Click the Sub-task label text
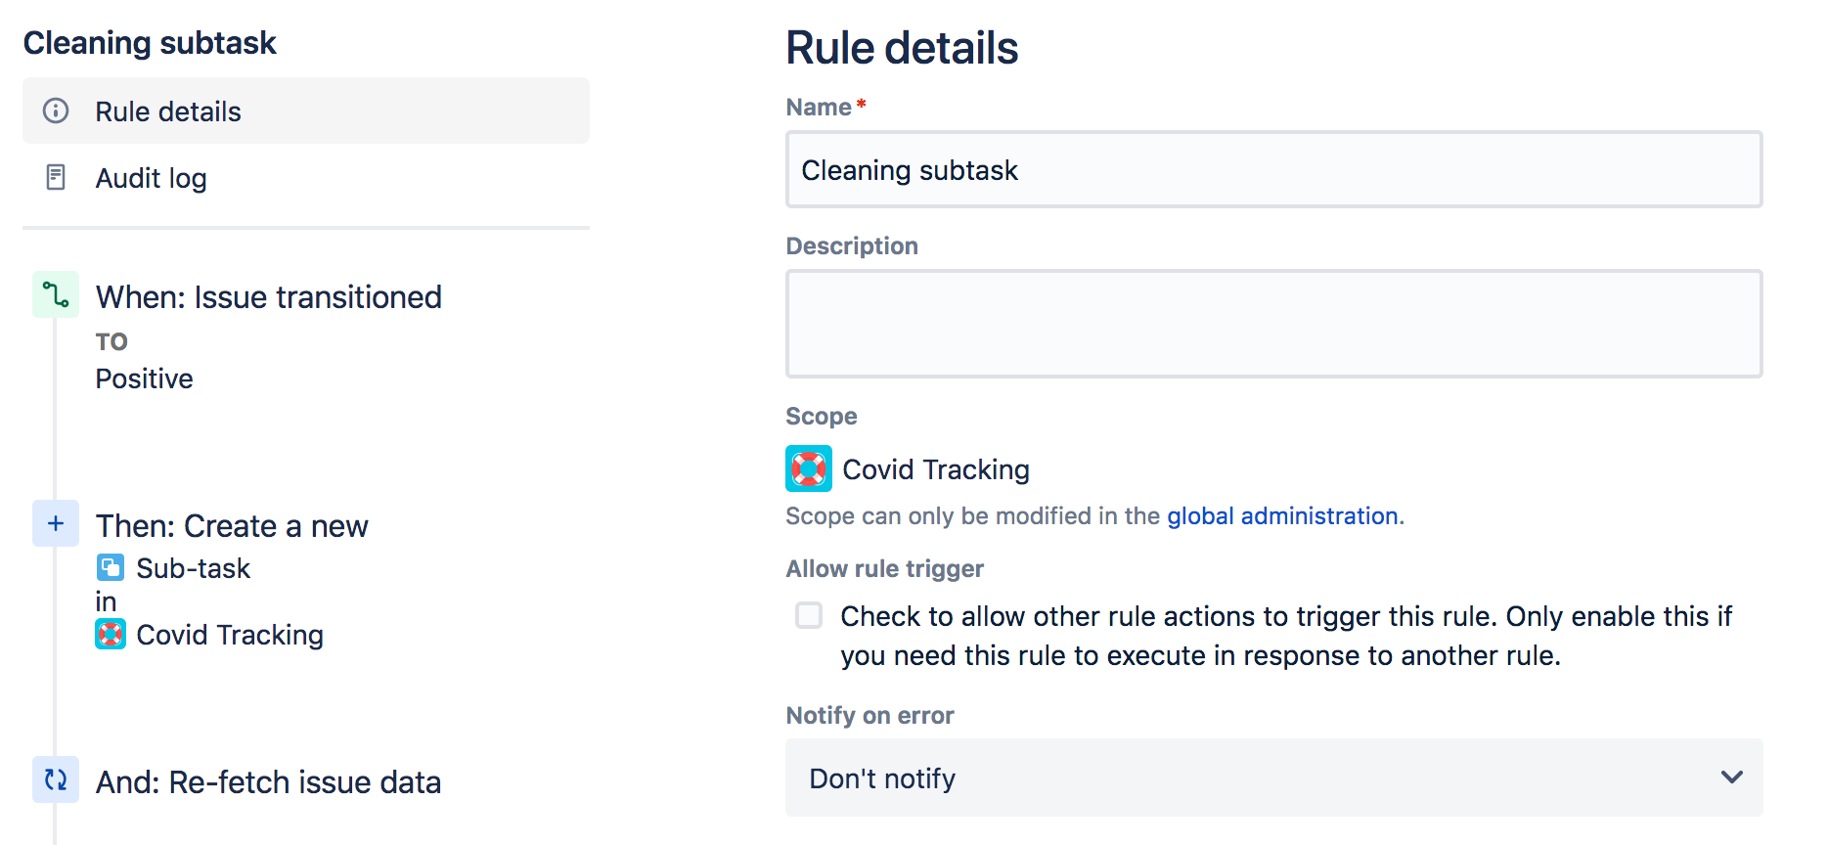This screenshot has width=1828, height=845. [194, 568]
